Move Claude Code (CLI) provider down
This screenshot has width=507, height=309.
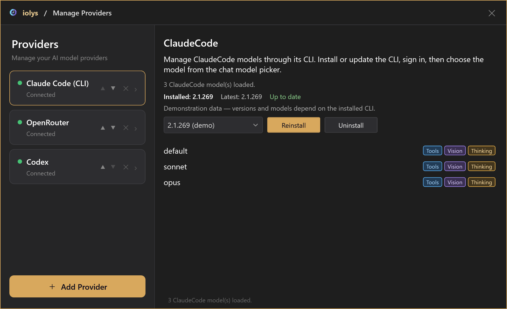pos(113,88)
